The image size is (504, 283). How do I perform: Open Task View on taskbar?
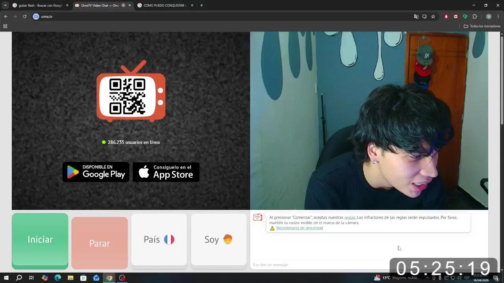(31, 278)
